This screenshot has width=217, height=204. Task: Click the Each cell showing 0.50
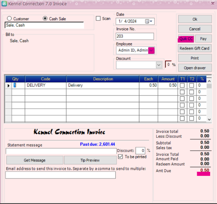click(149, 86)
